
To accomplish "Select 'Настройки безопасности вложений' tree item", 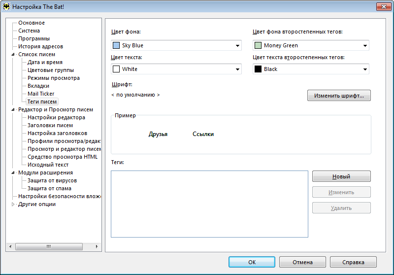I will click(x=60, y=196).
